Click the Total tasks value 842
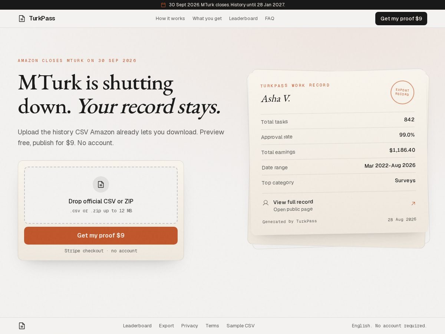This screenshot has height=334, width=445. click(409, 119)
